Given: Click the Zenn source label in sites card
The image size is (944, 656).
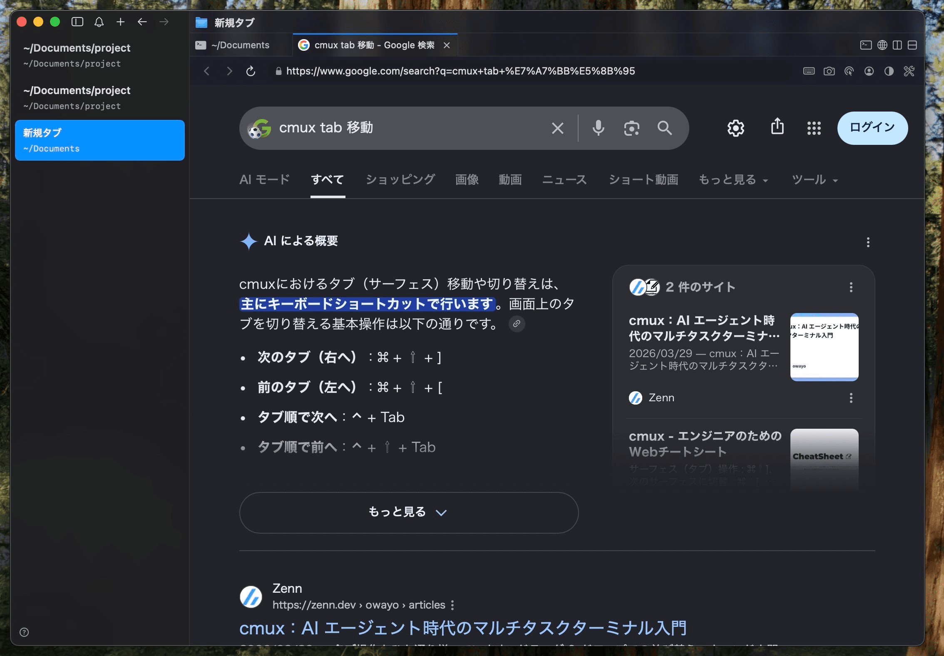Looking at the screenshot, I should [661, 398].
